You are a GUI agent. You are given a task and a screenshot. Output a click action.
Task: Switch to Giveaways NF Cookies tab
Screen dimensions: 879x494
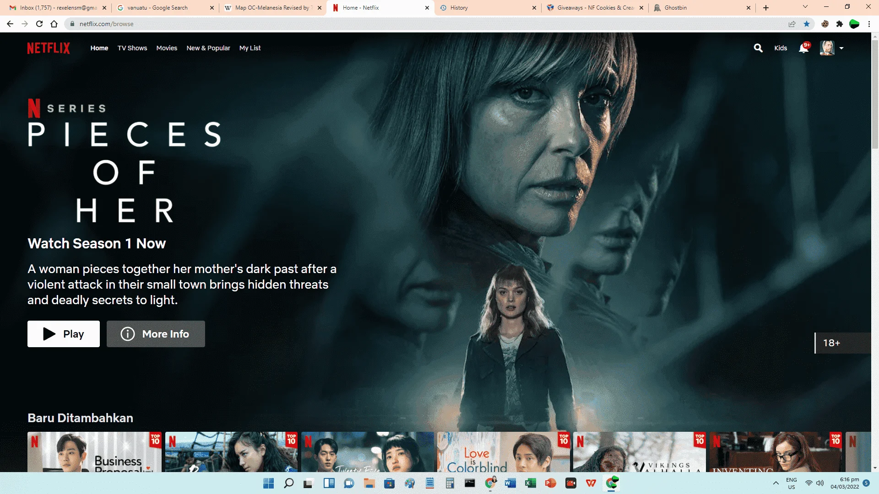tap(595, 8)
